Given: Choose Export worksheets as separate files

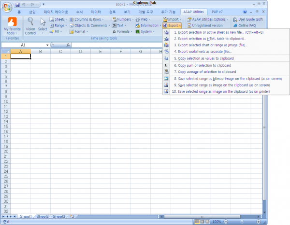Looking at the screenshot, I should 226,51.
